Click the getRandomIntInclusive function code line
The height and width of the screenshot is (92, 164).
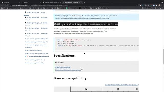pos(74,40)
